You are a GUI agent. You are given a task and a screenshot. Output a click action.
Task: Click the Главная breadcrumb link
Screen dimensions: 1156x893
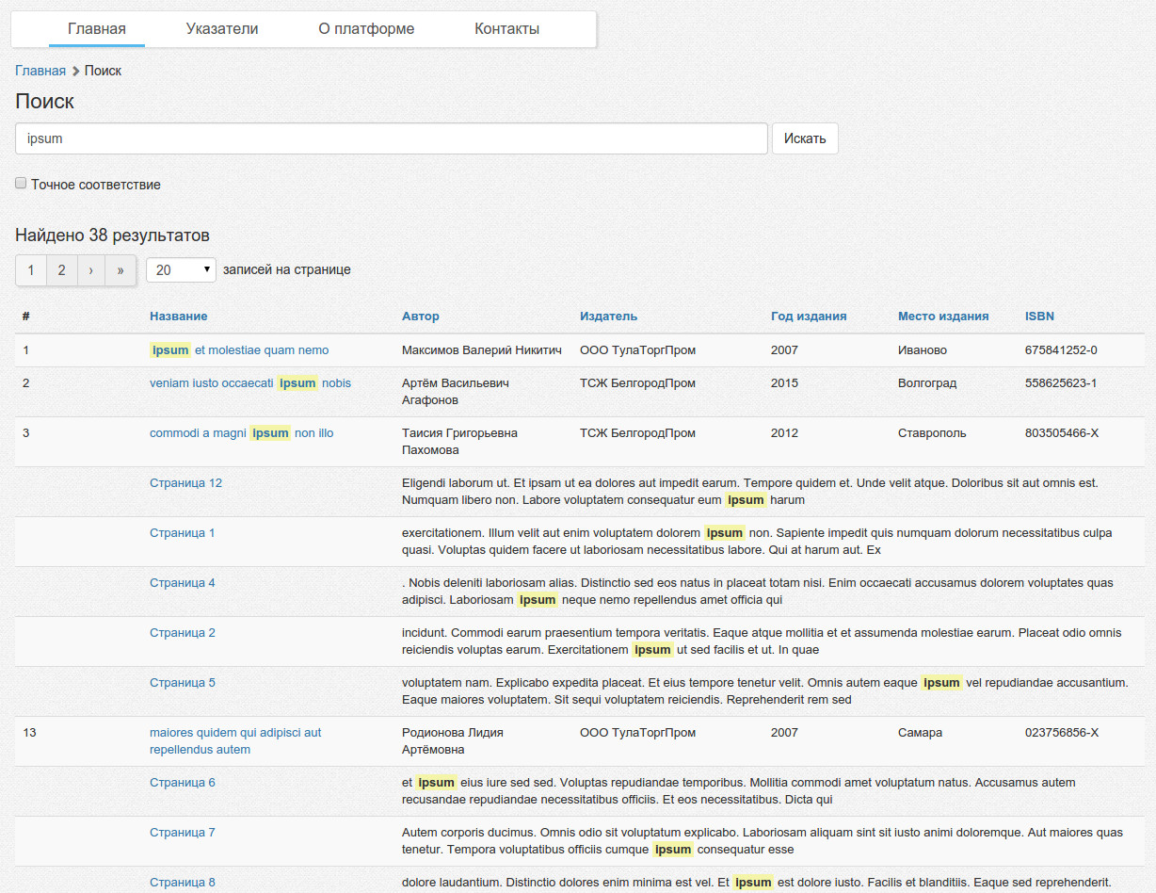[40, 71]
